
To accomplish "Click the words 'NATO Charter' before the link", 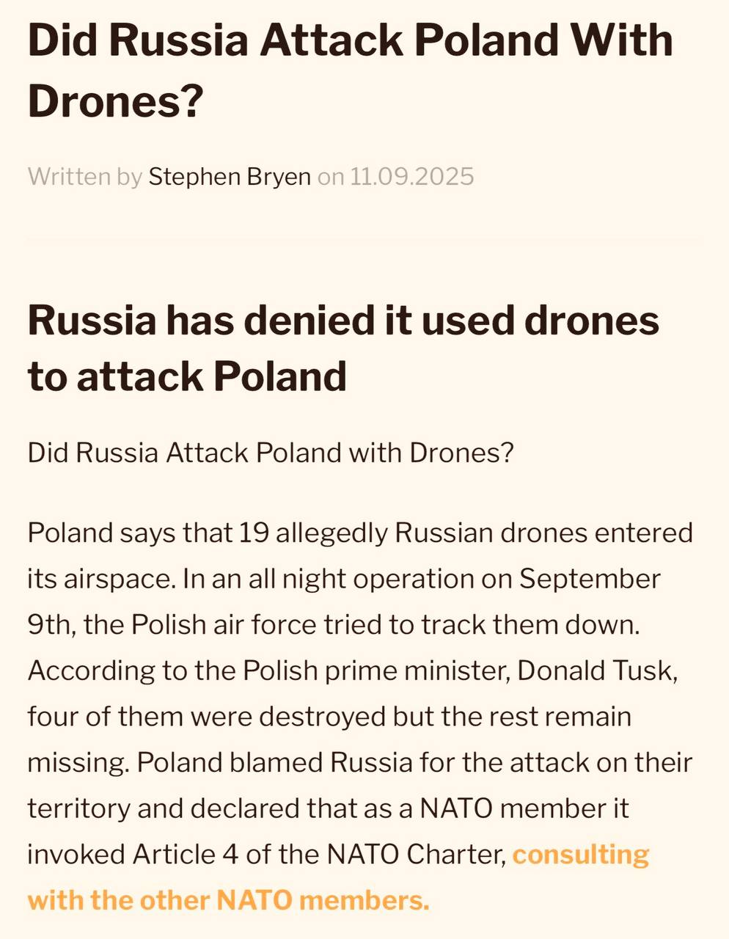I will click(x=417, y=855).
